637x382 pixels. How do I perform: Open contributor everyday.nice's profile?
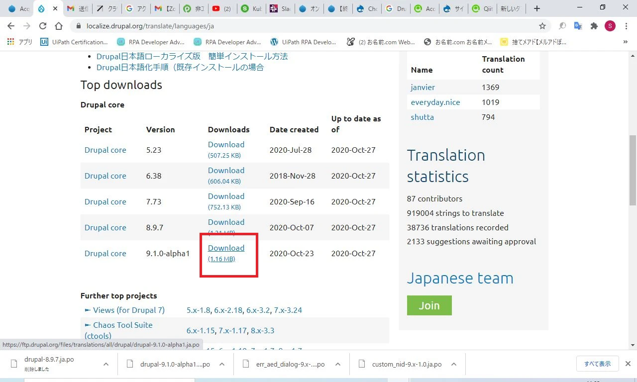pos(435,102)
